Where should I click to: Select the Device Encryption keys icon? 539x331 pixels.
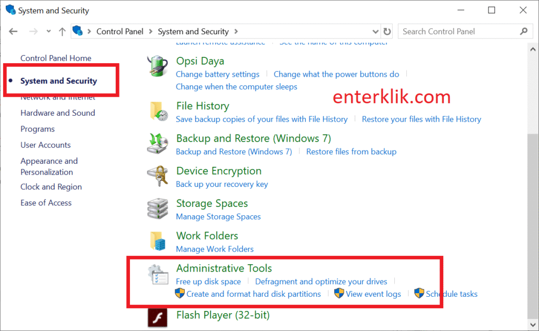pos(157,176)
